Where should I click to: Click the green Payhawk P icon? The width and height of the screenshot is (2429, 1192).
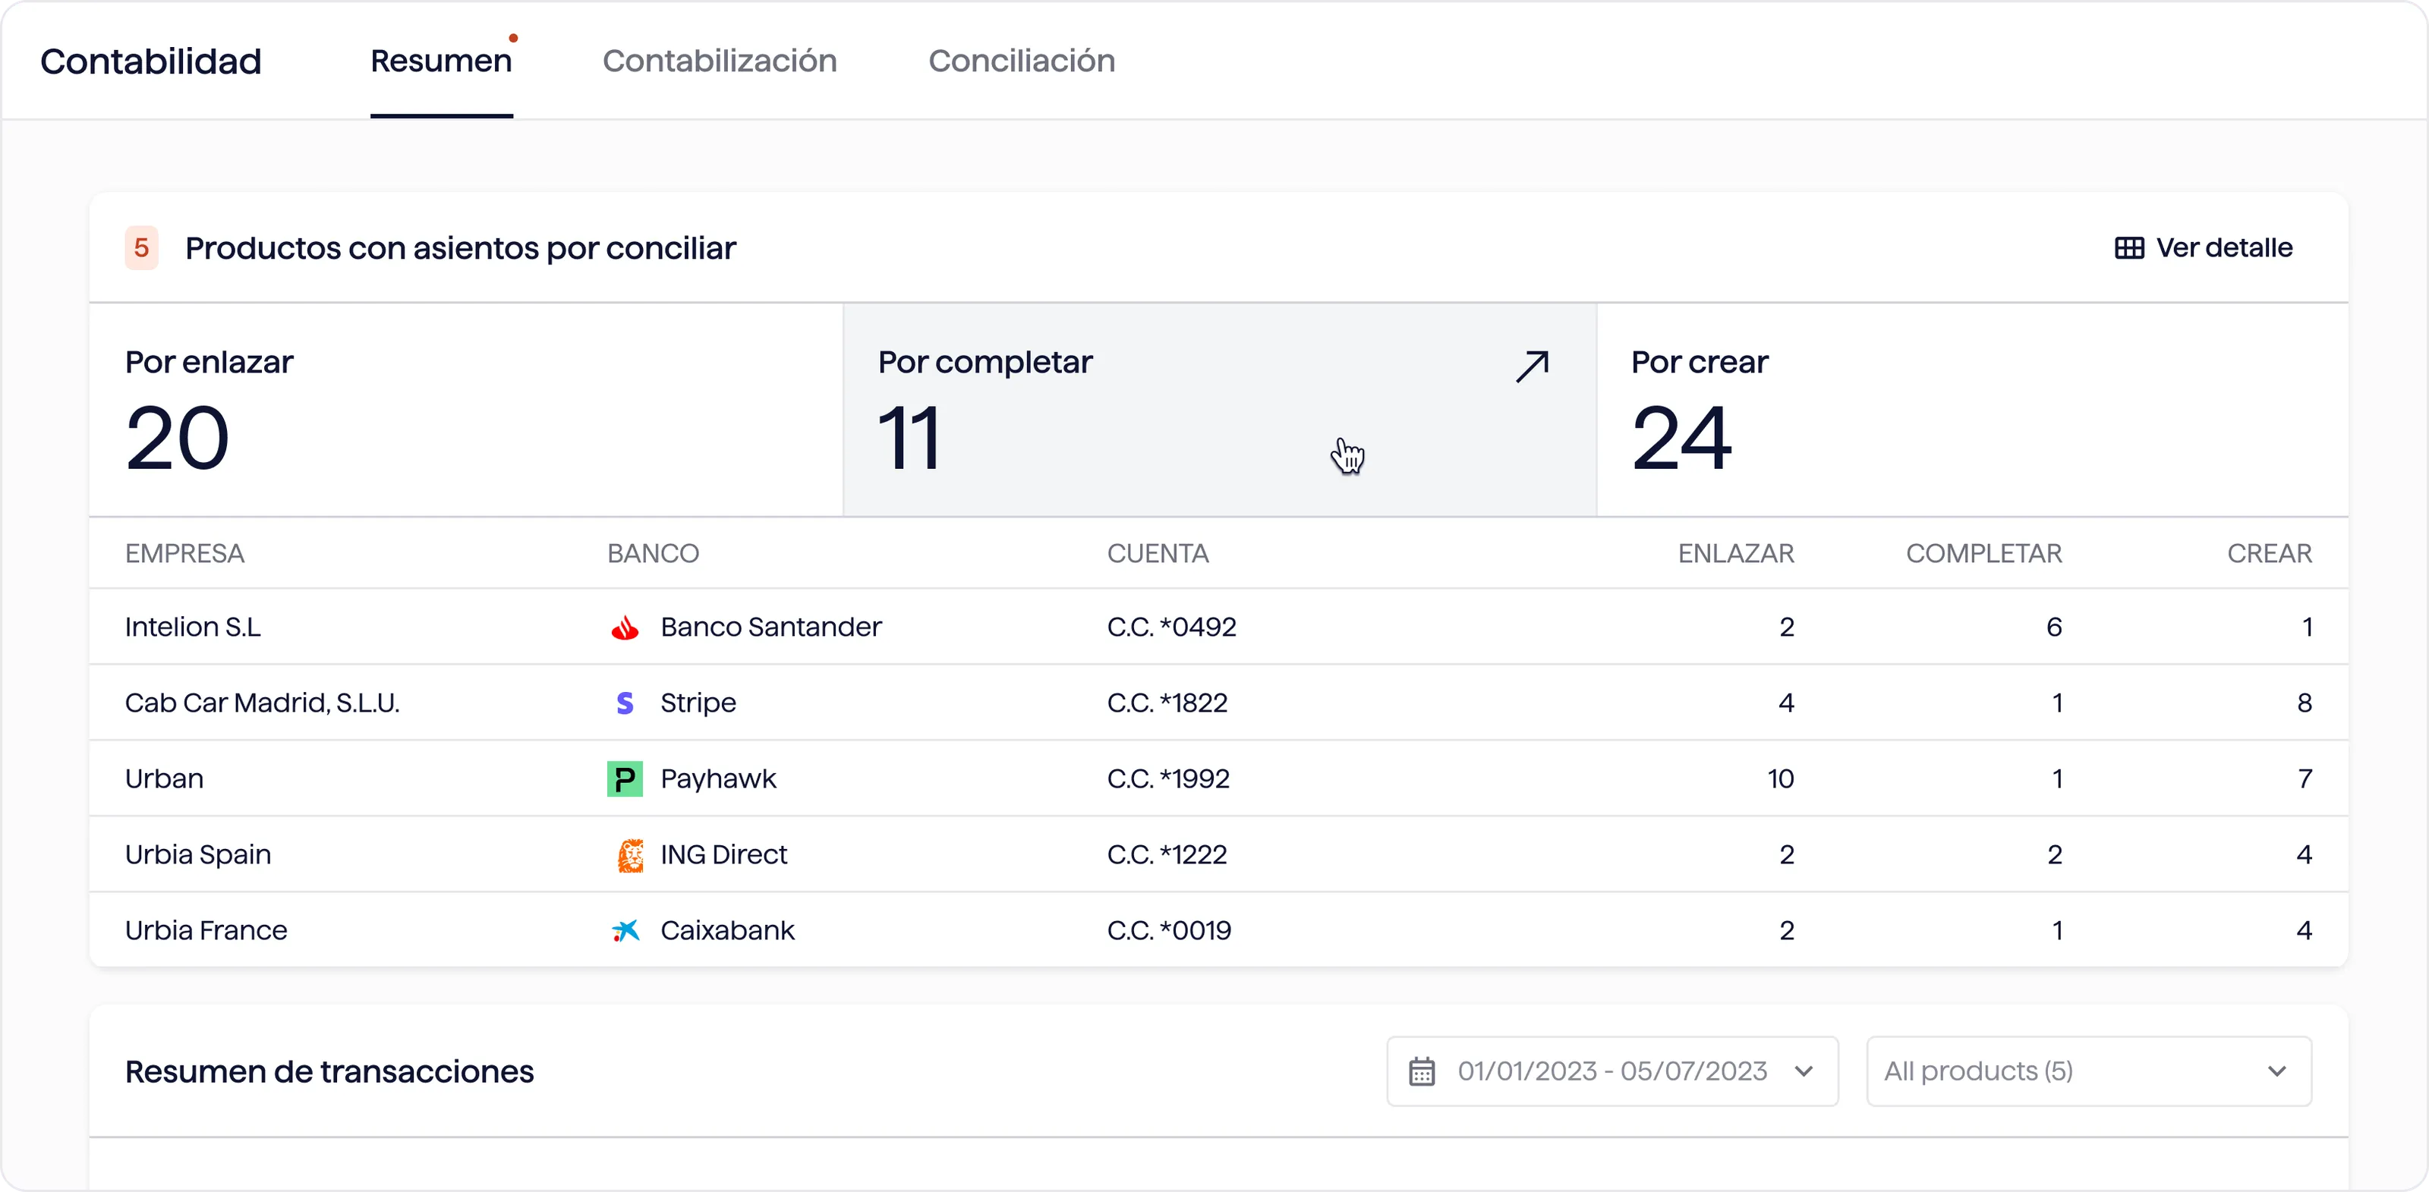pyautogui.click(x=624, y=779)
